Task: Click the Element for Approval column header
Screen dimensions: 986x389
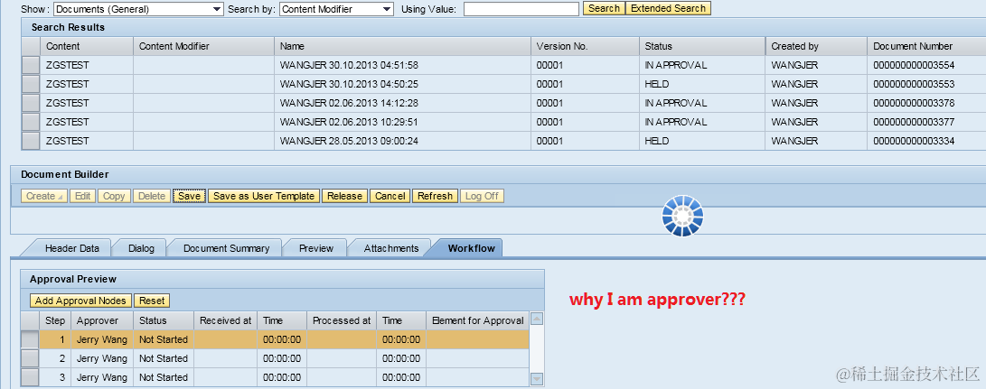Action: click(478, 320)
